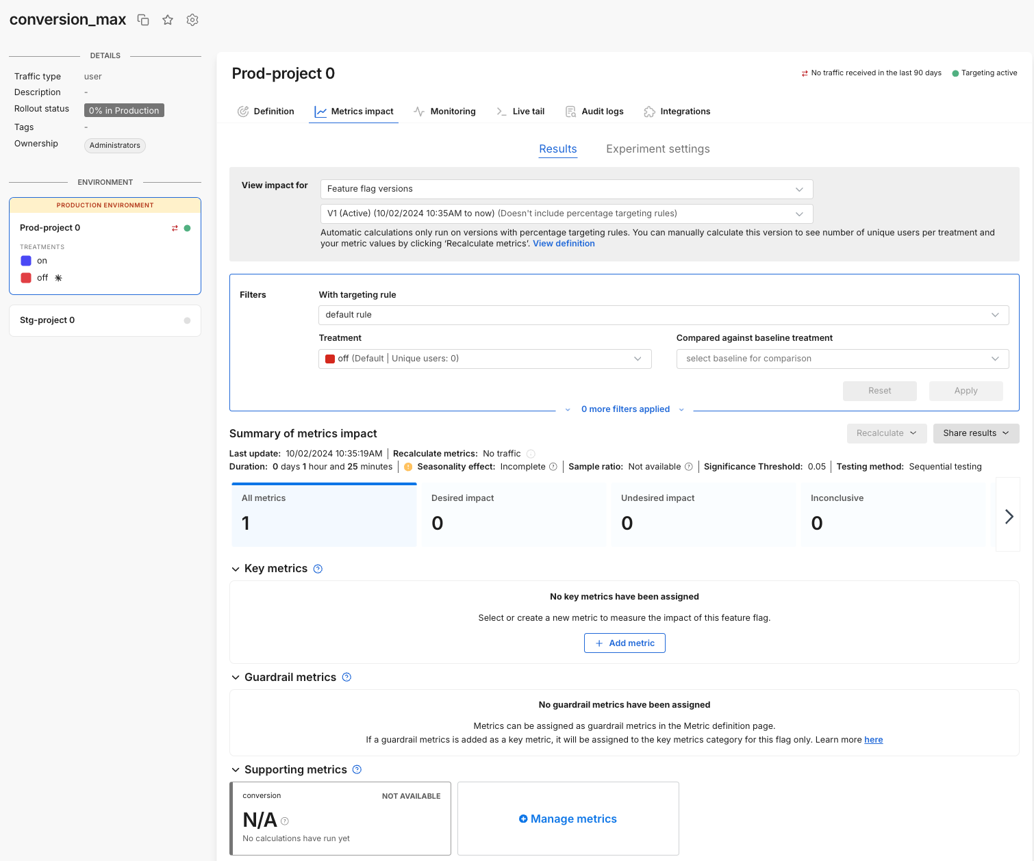Switch to the Monitoring tab

tap(445, 112)
